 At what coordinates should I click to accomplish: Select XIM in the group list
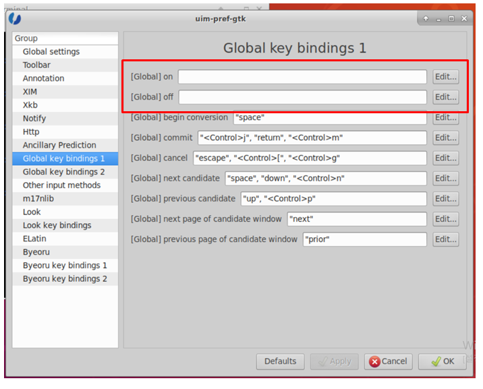65,92
